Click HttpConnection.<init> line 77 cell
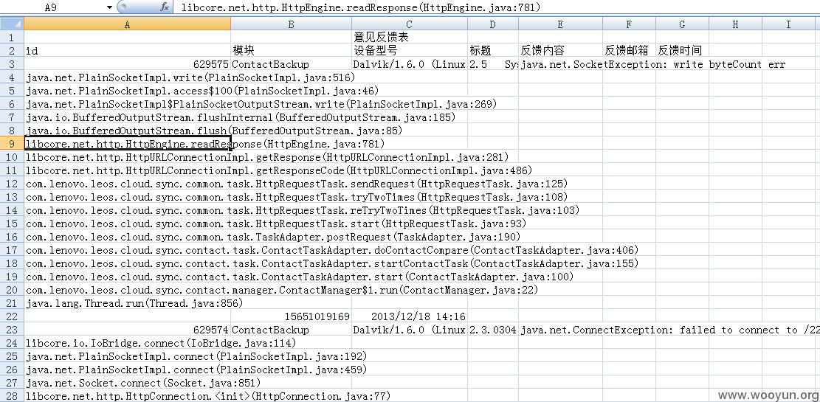This screenshot has height=402, width=820. (x=127, y=395)
